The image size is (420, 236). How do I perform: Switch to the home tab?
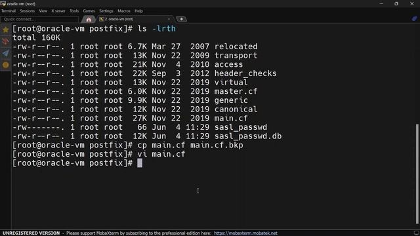pyautogui.click(x=89, y=19)
